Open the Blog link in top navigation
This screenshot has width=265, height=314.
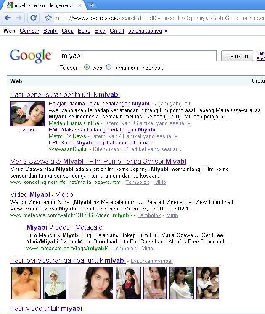coord(100,31)
